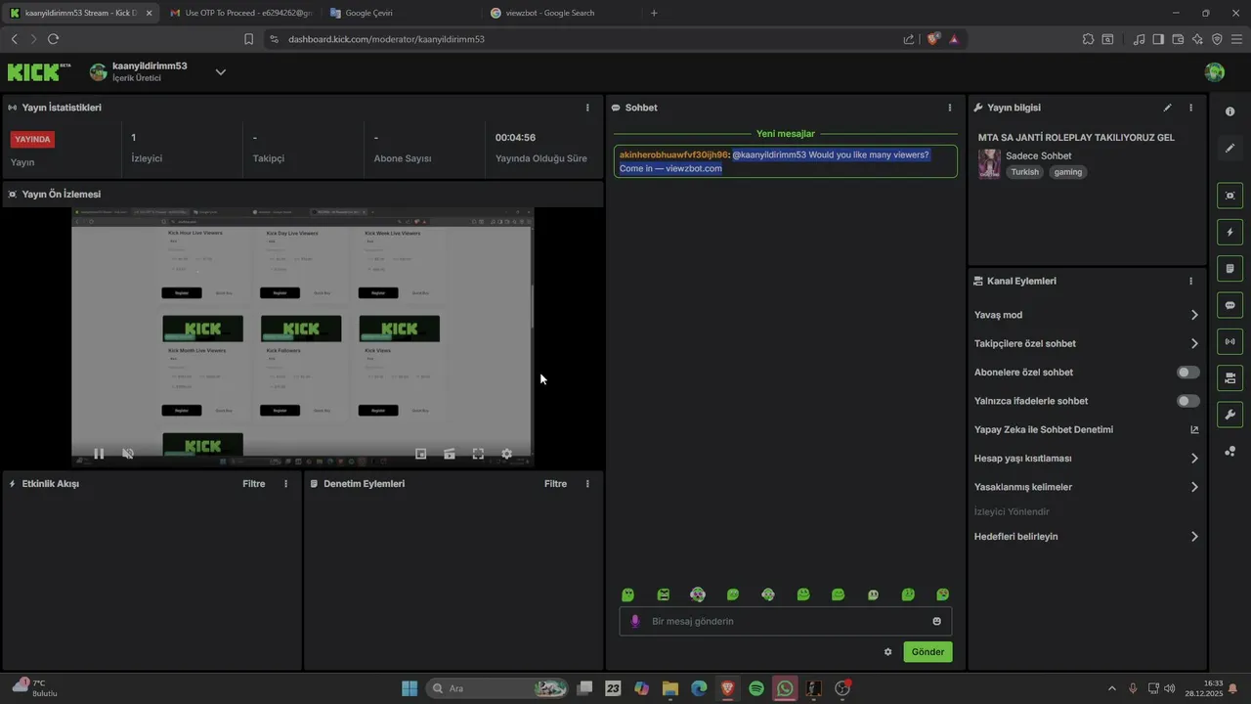Viewport: 1251px width, 704px height.
Task: Click the taskbar Ara search box
Action: (498, 688)
